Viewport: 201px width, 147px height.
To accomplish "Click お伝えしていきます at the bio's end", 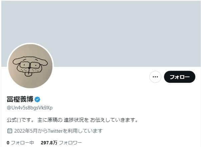I will [114, 120].
